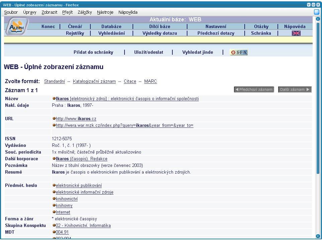
Task: Click the Firefox throbber icon in the menu bar
Action: coord(316,12)
